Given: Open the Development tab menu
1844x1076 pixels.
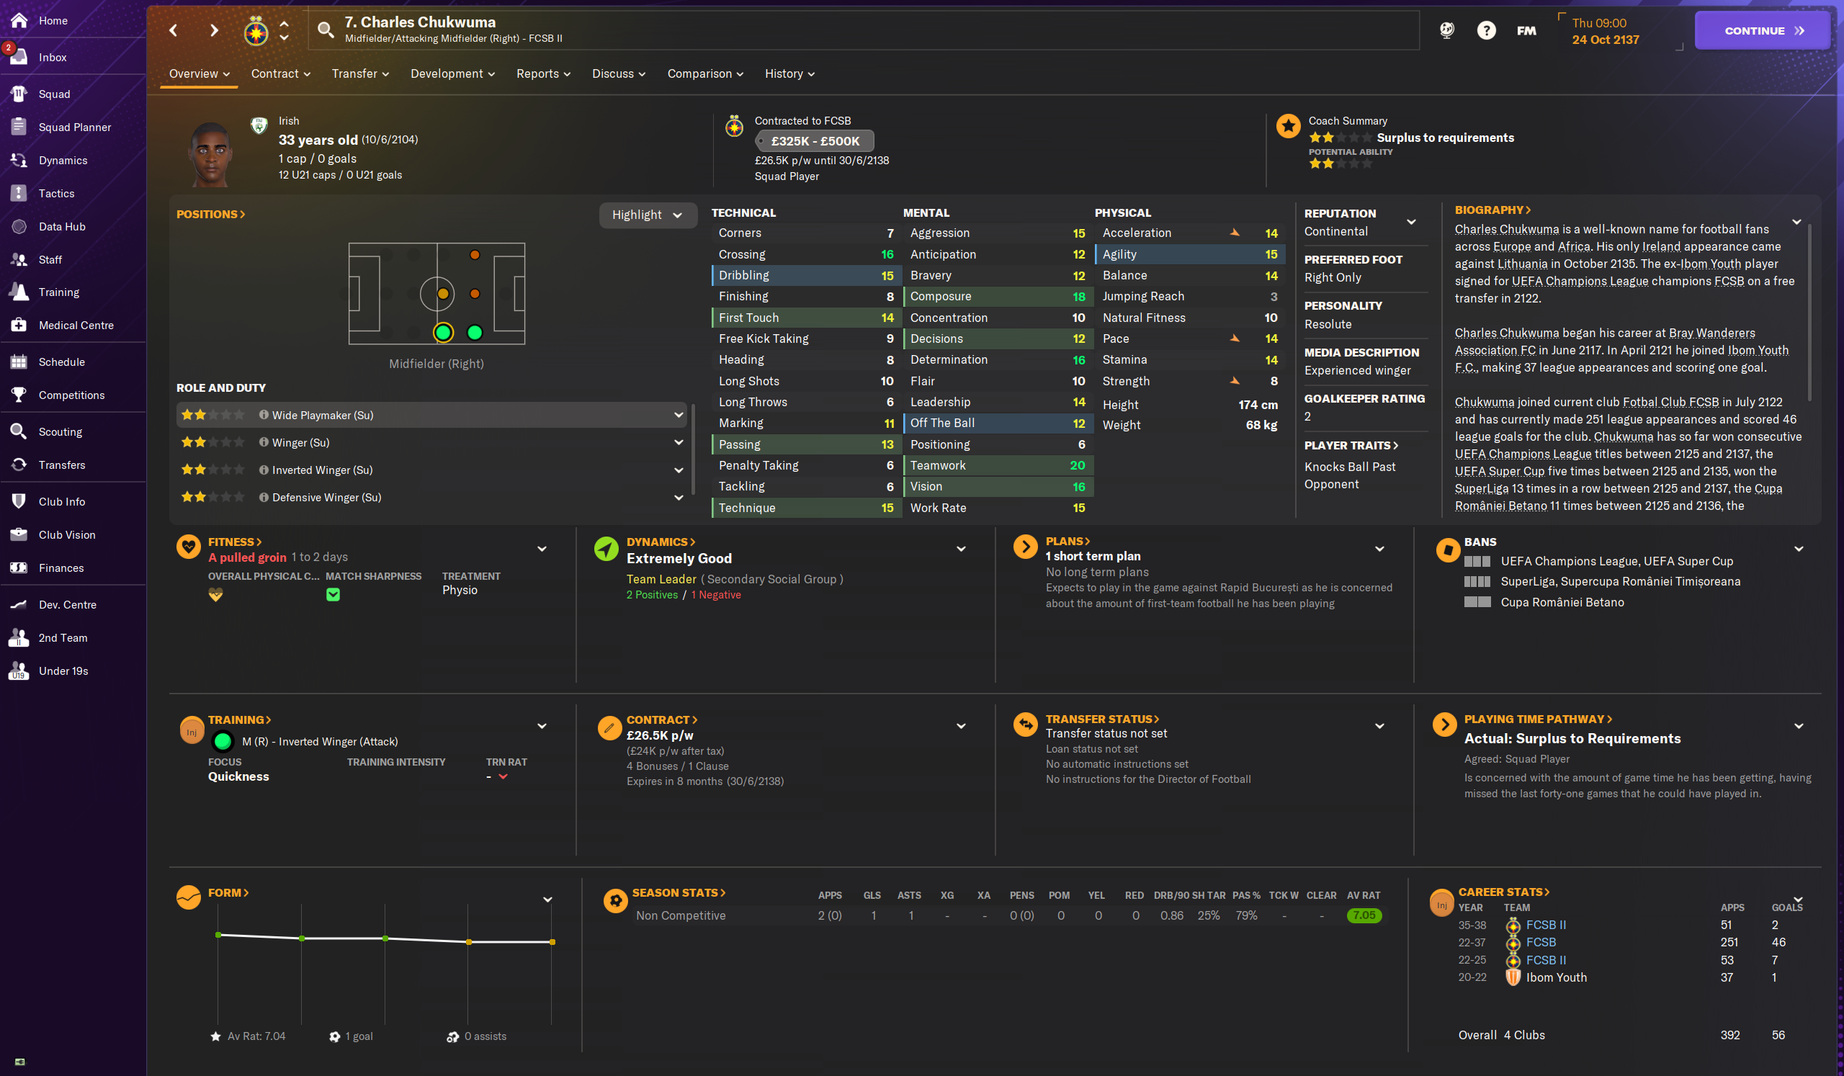Looking at the screenshot, I should pyautogui.click(x=452, y=74).
